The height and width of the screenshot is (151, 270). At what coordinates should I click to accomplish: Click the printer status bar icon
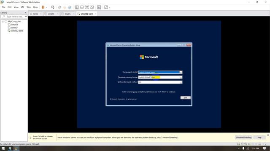point(260,144)
